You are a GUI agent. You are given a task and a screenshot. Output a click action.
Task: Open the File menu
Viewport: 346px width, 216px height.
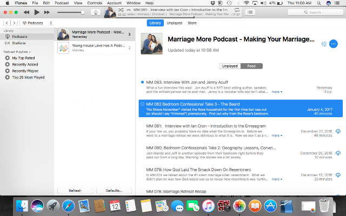click(x=35, y=3)
